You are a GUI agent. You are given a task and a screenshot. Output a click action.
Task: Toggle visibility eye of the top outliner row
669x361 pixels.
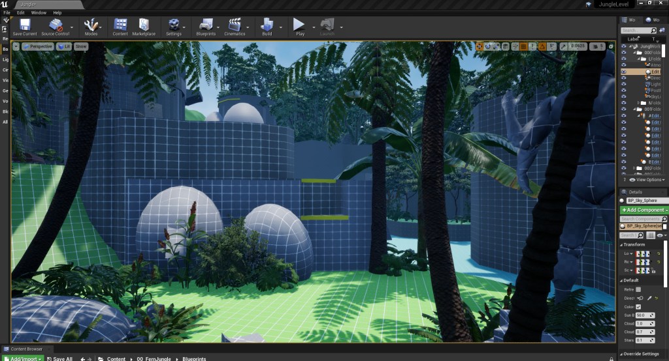(623, 47)
